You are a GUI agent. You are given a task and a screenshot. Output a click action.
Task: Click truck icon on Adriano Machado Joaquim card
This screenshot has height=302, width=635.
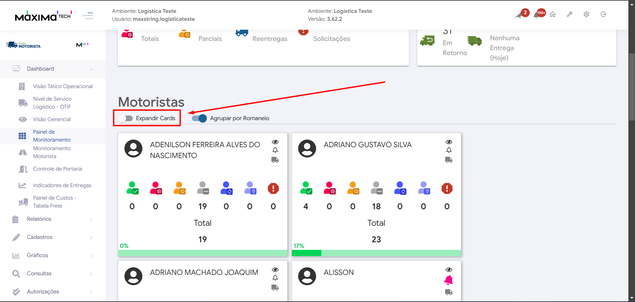[275, 288]
